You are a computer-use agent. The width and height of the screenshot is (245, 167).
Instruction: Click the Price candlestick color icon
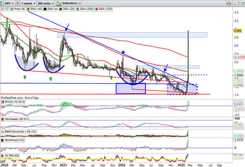click(12, 9)
